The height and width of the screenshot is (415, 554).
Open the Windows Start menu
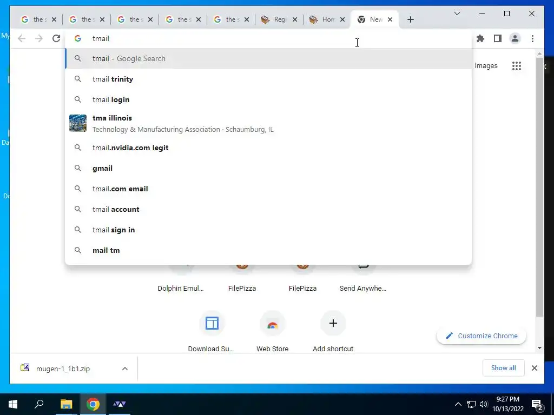13,404
